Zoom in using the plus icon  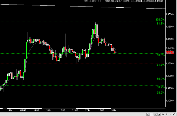click(167, 114)
